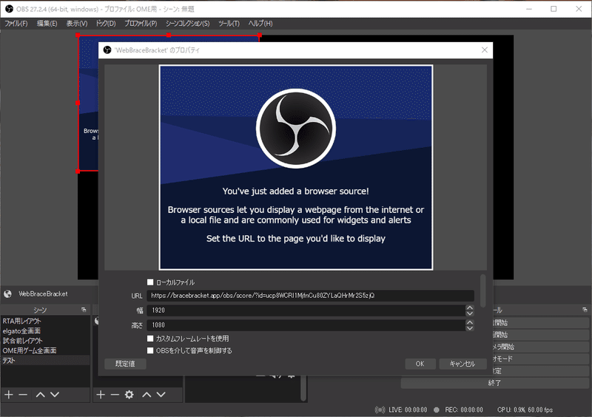Viewport: 592px width, 417px height.
Task: Click the OBS logo in main title bar
Action: coord(10,9)
